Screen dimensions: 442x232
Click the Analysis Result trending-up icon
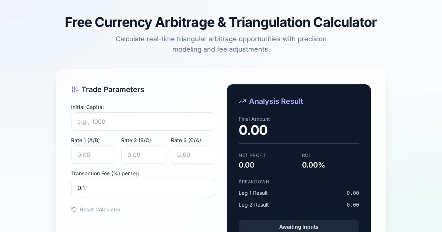(242, 101)
